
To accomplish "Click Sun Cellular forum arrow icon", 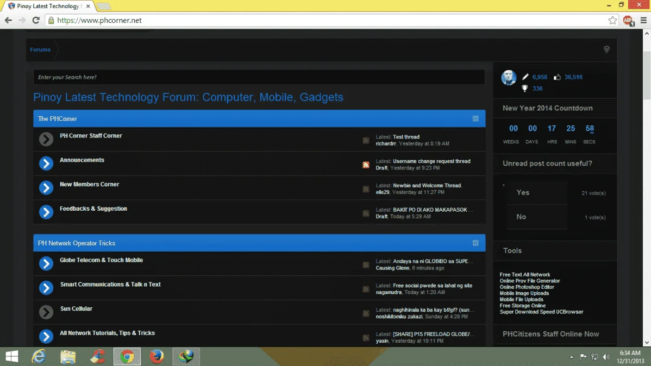I will [x=46, y=312].
